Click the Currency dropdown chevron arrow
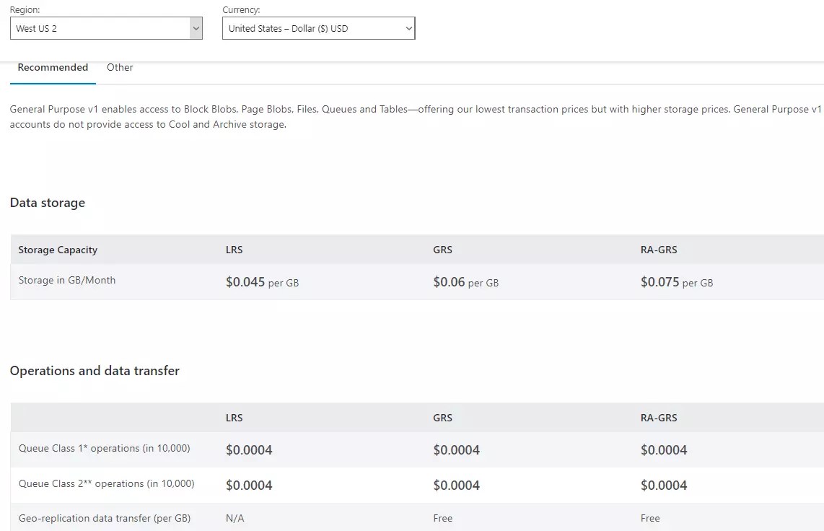824x531 pixels. [408, 27]
